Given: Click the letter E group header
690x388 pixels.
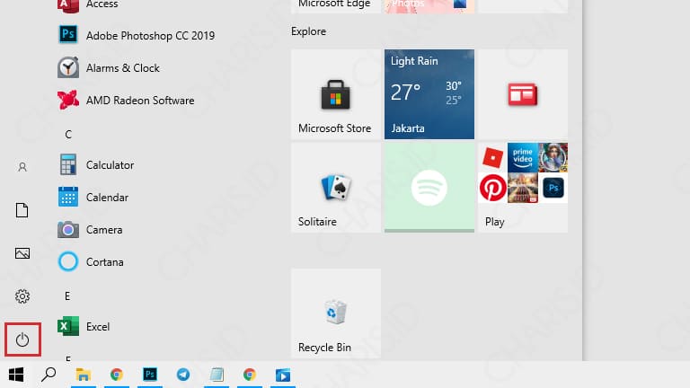Looking at the screenshot, I should (x=67, y=296).
